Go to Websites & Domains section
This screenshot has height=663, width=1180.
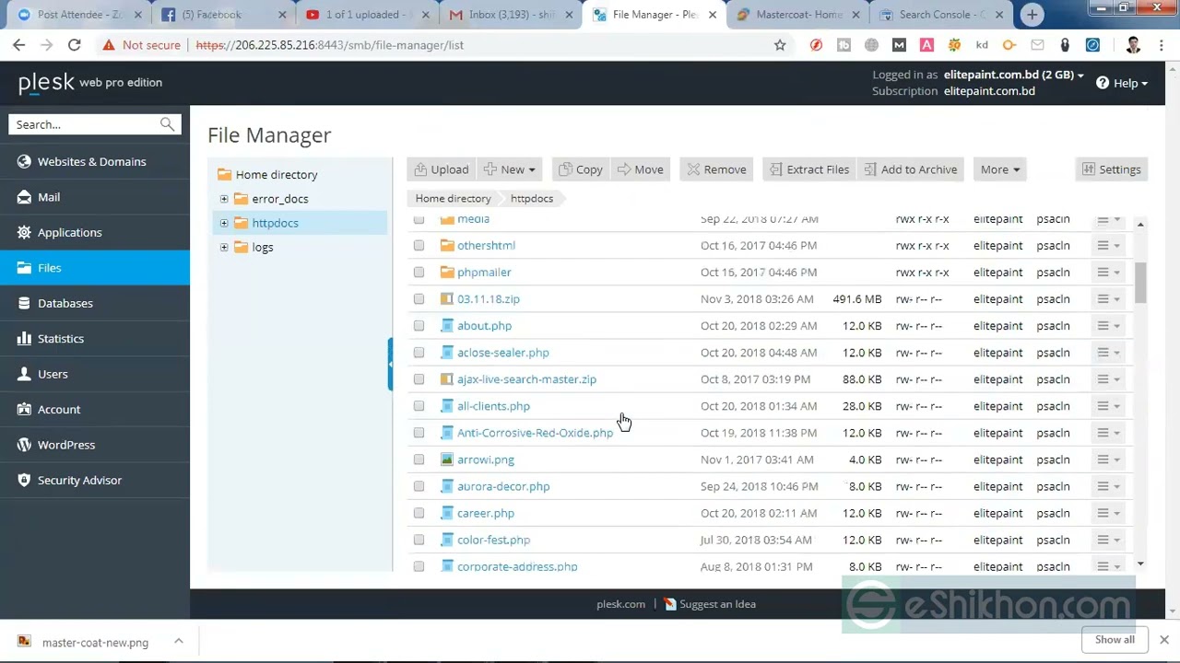point(91,162)
